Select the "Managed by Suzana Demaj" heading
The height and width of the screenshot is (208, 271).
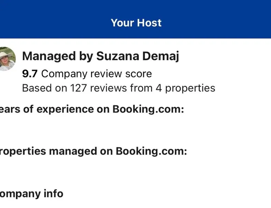click(100, 56)
